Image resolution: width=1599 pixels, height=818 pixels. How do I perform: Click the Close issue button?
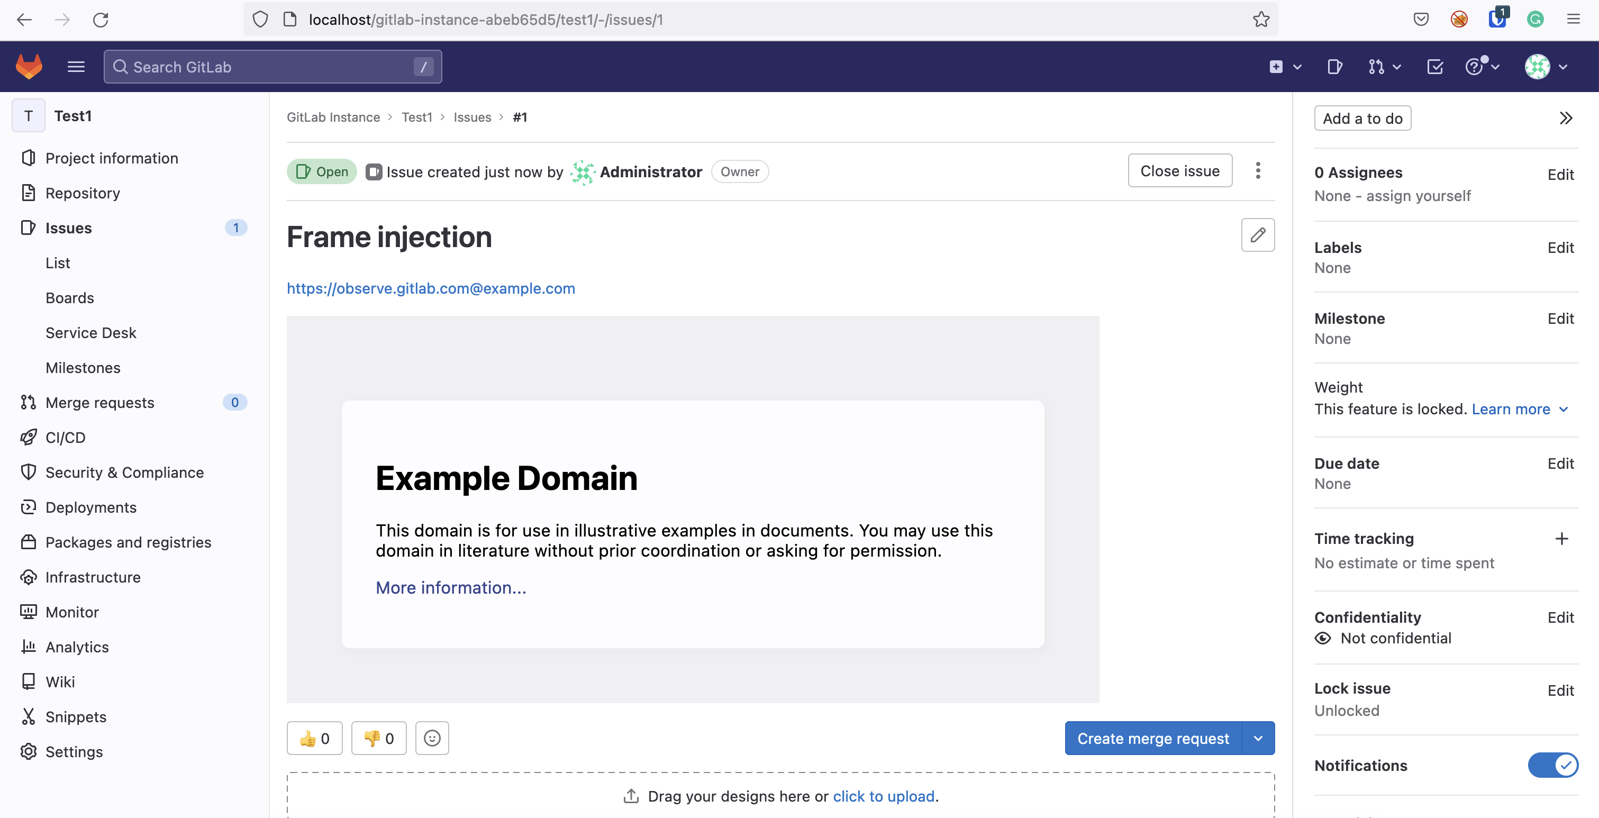(x=1179, y=171)
